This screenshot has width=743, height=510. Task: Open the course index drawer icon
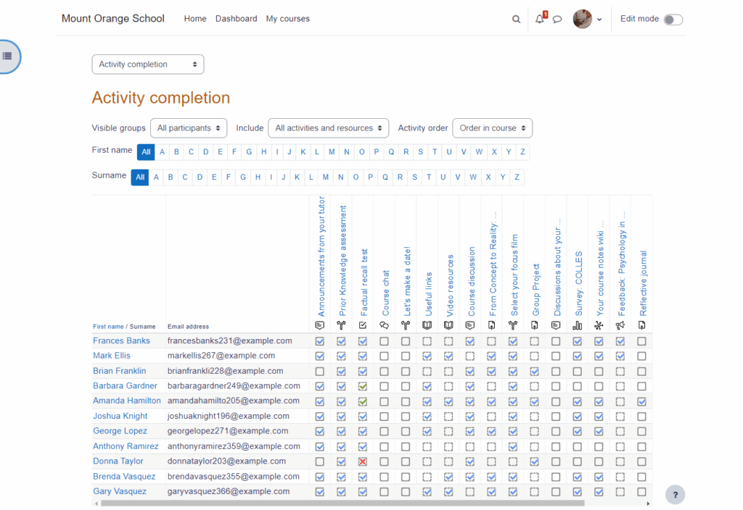7,56
